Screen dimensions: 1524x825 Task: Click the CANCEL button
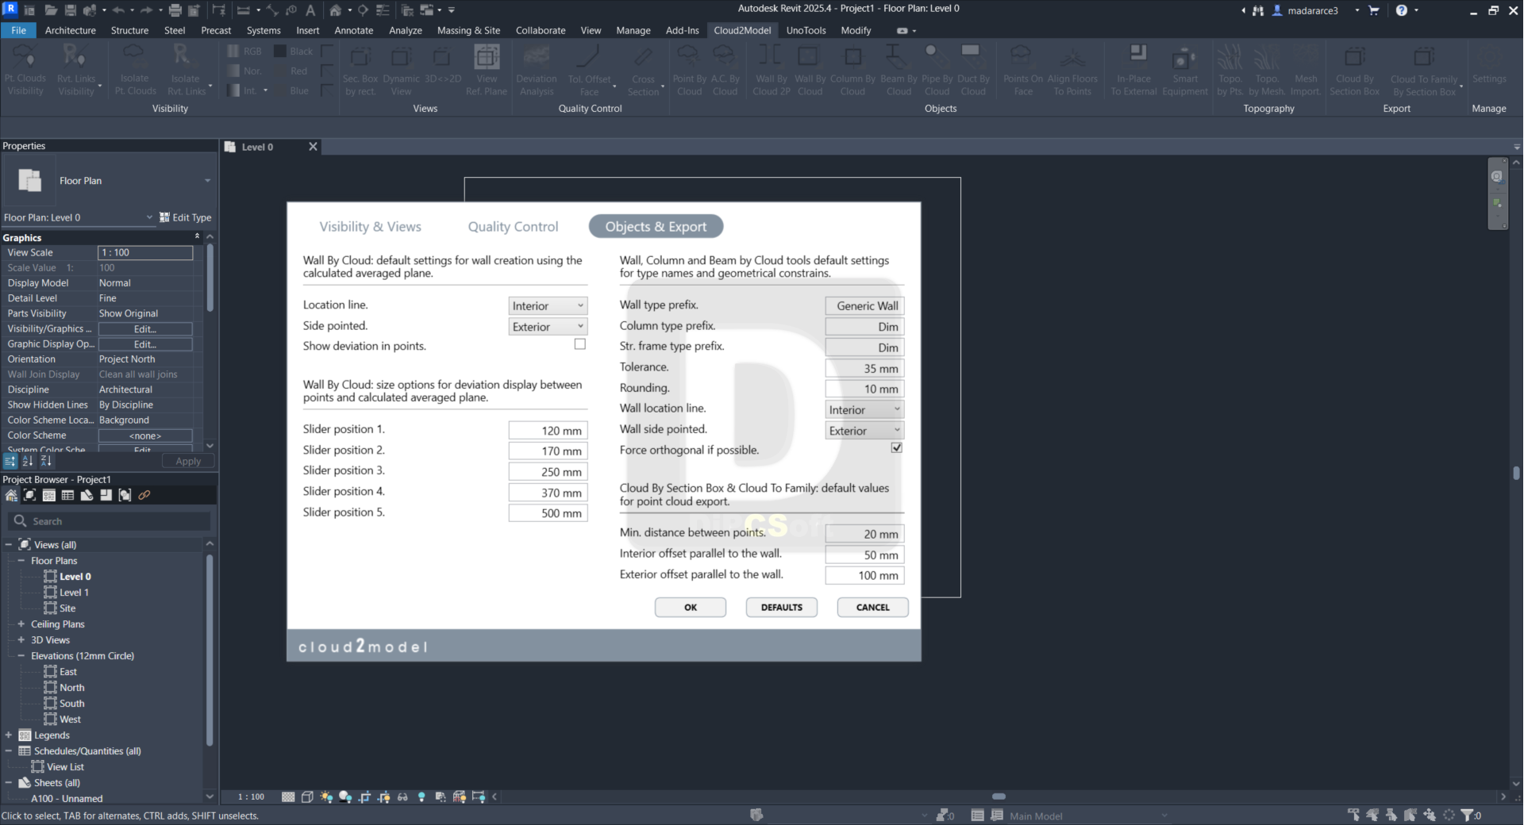pos(873,607)
